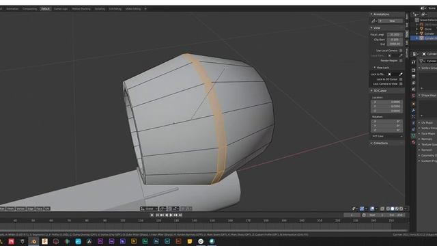Open the Global transform orientation dropdown
Image resolution: width=437 pixels, height=246 pixels.
coord(149,208)
